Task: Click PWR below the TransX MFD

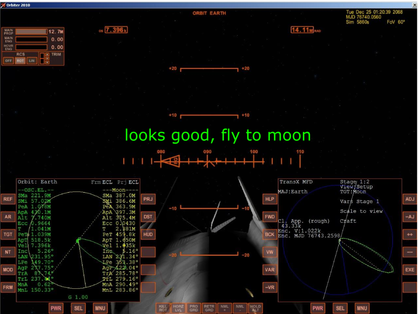Action: [x=318, y=308]
